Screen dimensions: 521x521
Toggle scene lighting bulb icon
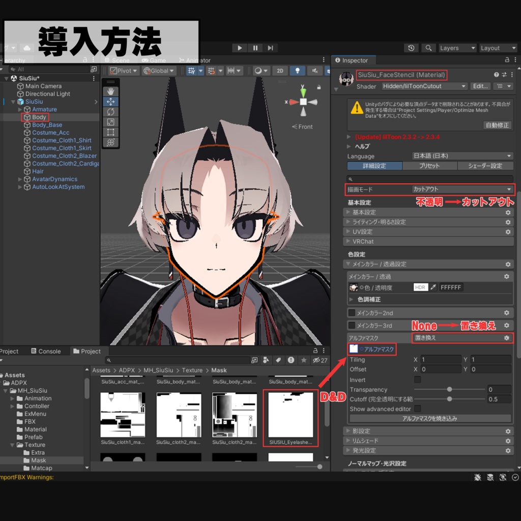[x=297, y=70]
